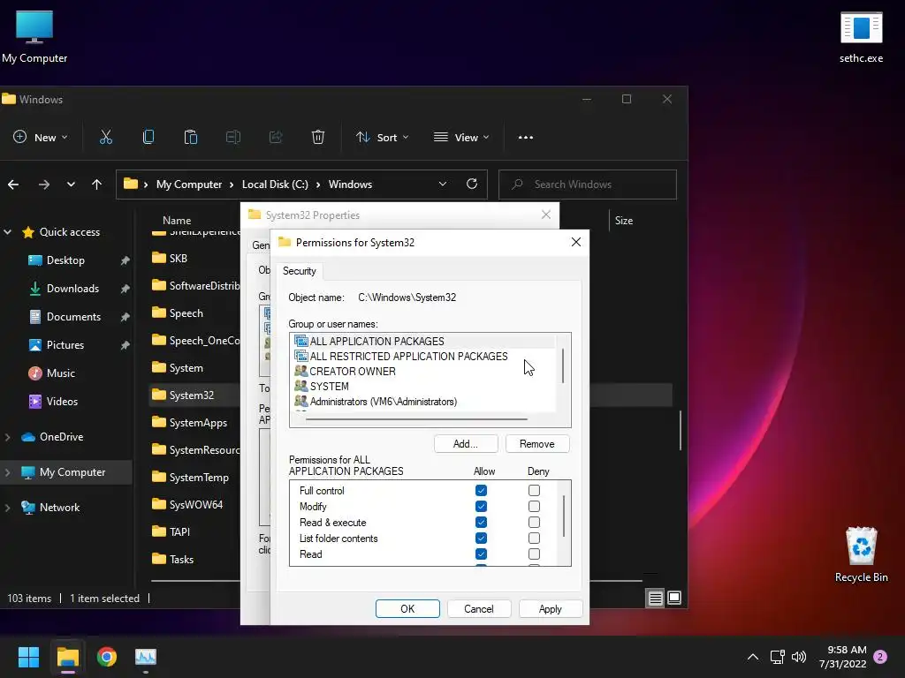The height and width of the screenshot is (678, 905).
Task: Open the recent locations chevron
Action: [x=71, y=185]
